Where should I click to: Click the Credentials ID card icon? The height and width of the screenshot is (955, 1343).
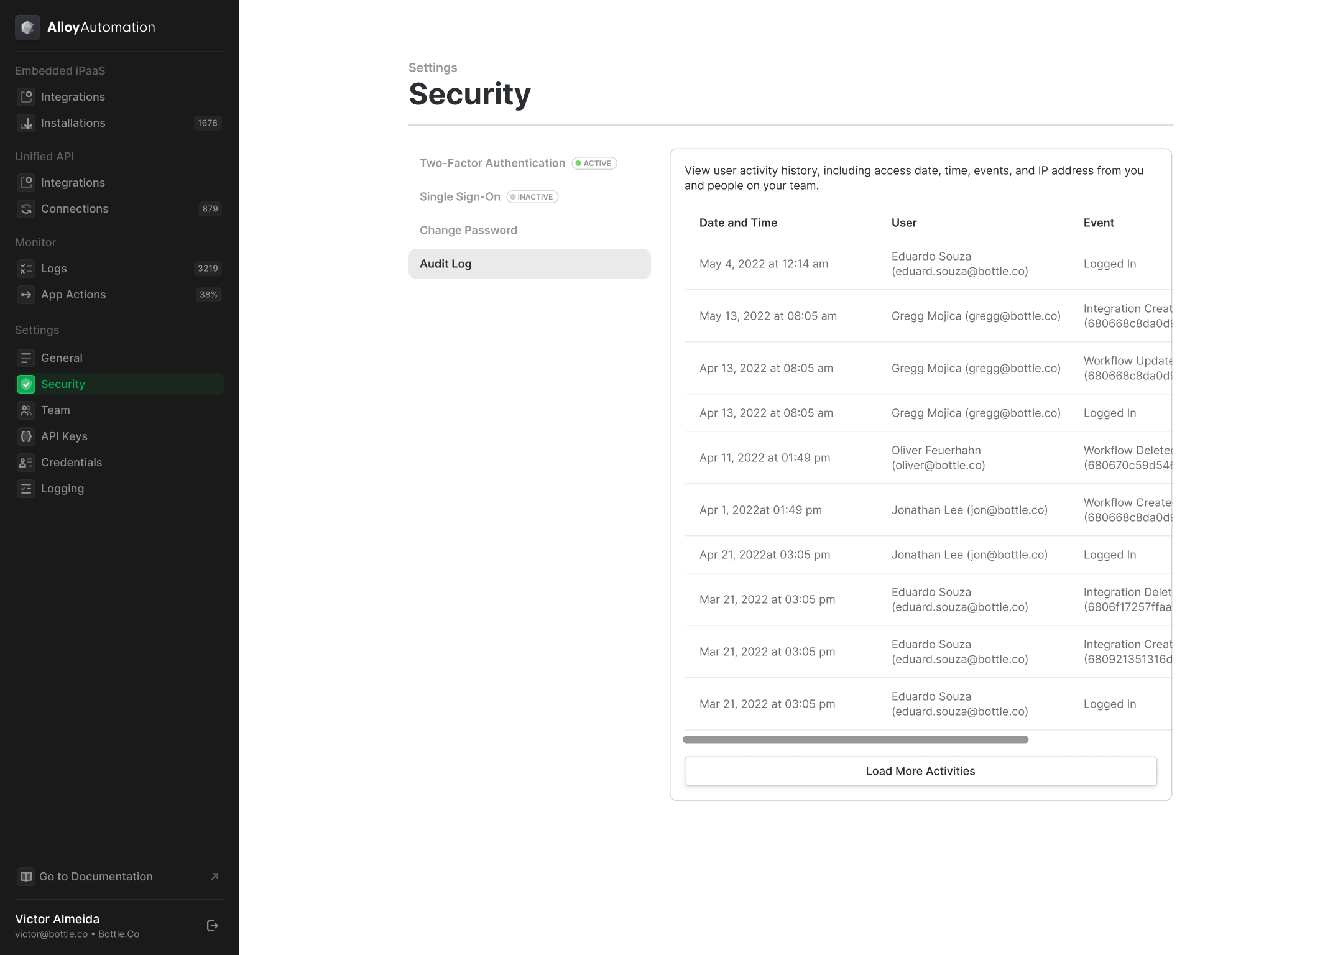click(x=26, y=463)
